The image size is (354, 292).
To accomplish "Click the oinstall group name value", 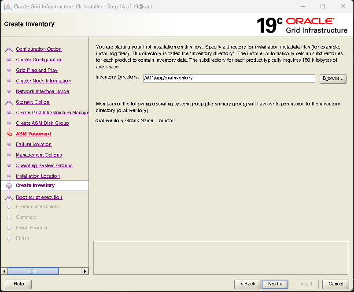I will coord(166,120).
